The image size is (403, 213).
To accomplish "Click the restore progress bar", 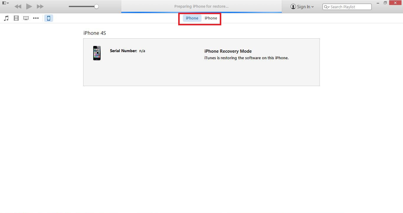I will coord(201,12).
